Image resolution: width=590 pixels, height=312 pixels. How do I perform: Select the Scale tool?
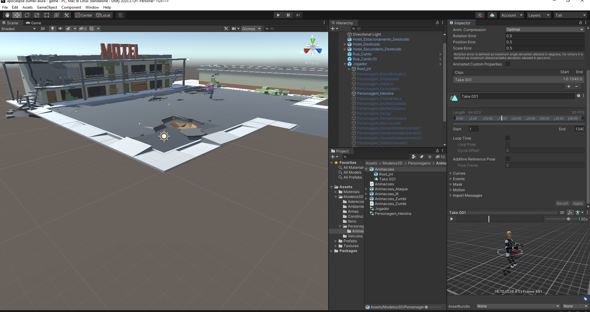coord(37,15)
